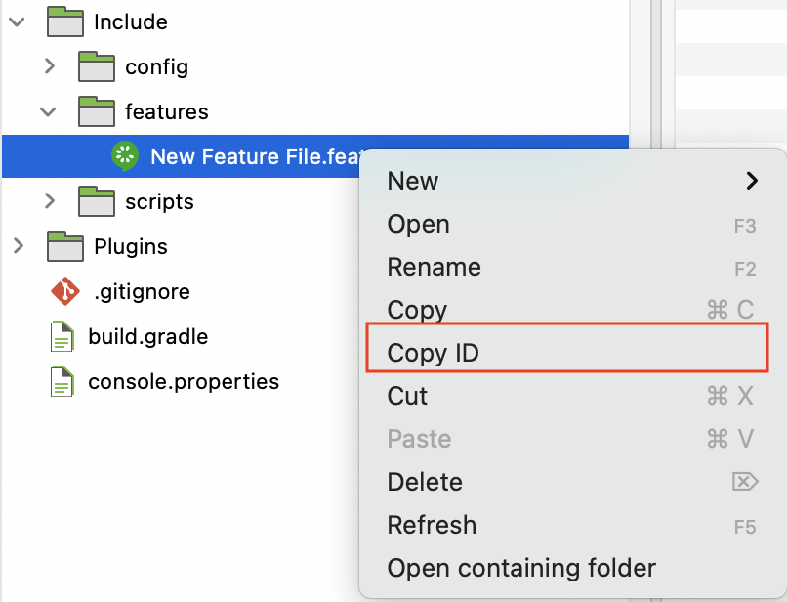Click the cucumber icon of New Feature File
The width and height of the screenshot is (787, 602).
tap(125, 156)
